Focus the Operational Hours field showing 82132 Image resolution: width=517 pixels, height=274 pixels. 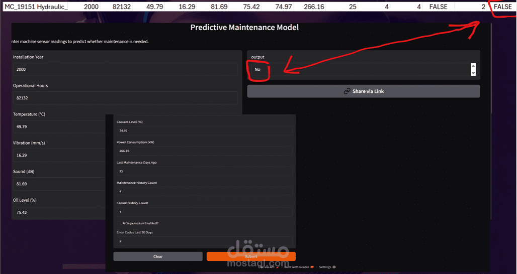[125, 98]
